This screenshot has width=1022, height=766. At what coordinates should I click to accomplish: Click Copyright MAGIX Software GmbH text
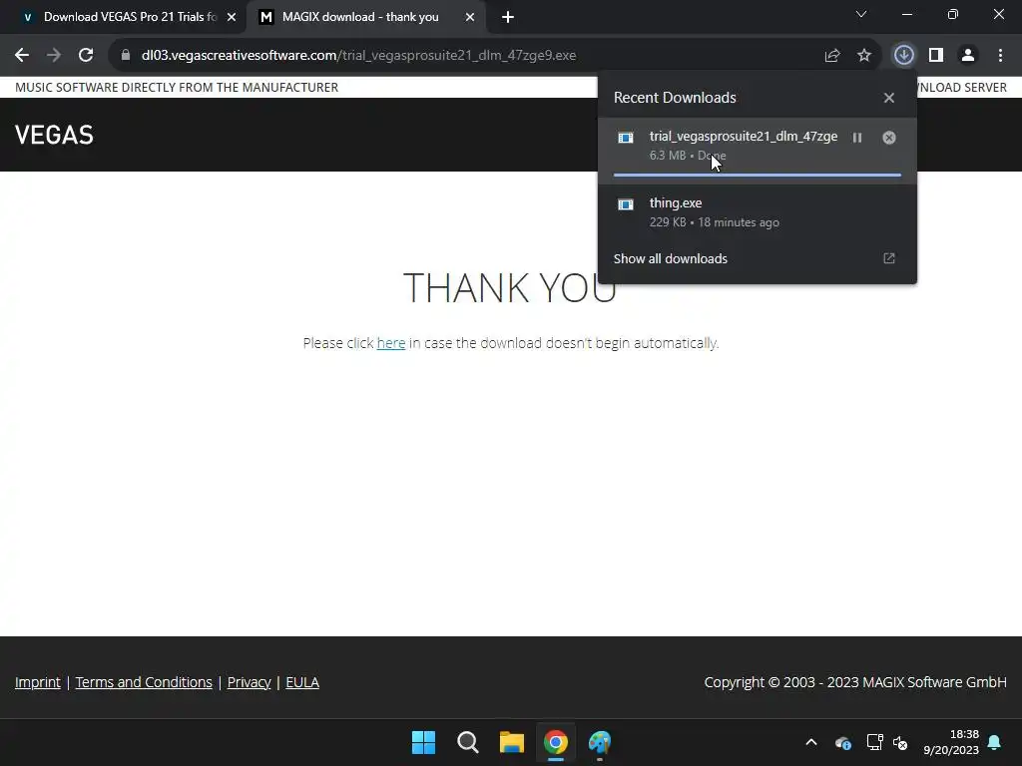855,682
